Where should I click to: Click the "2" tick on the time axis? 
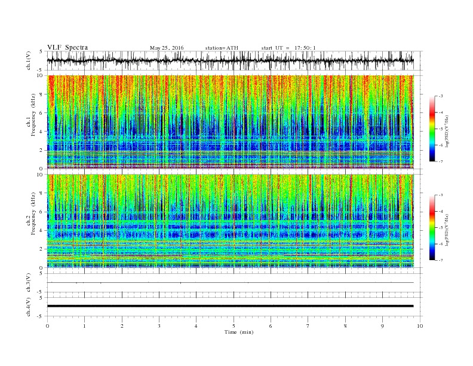coord(122,326)
